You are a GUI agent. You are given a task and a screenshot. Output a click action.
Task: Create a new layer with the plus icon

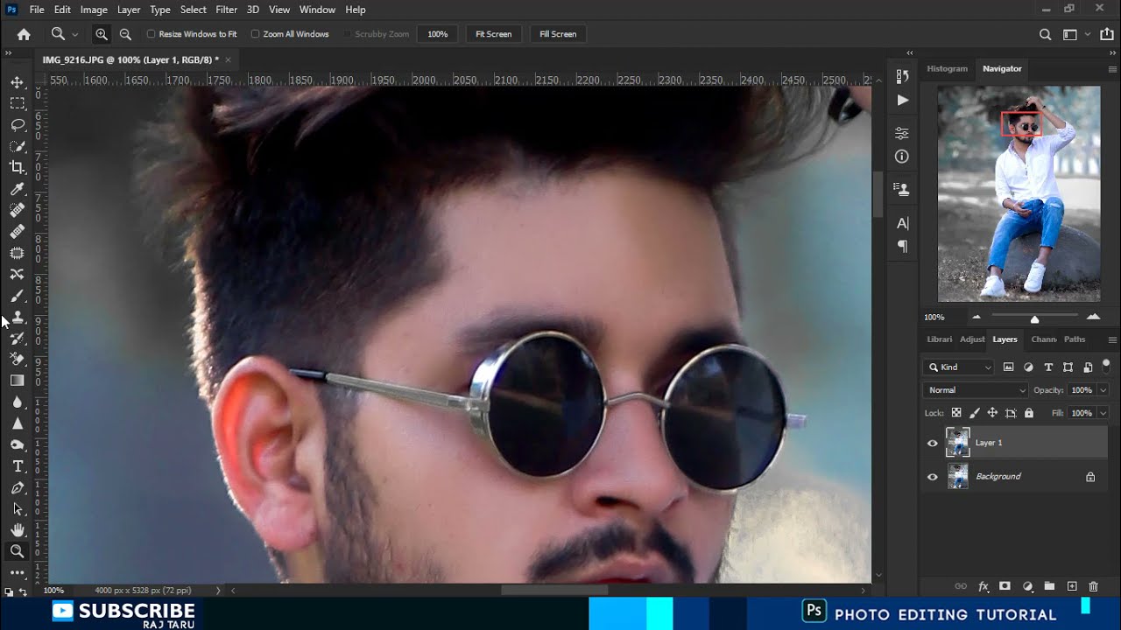(1072, 586)
